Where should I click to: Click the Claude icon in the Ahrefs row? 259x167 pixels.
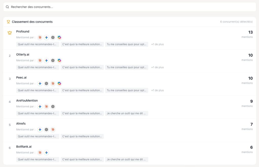tap(53, 130)
